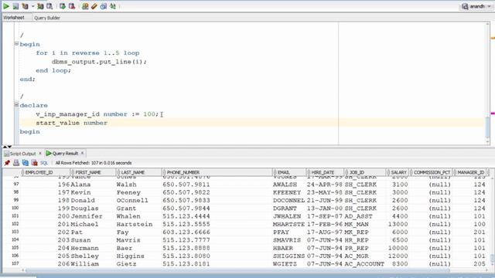Click the magenta marker in editor margin
This screenshot has height=278, width=495.
click(x=493, y=114)
